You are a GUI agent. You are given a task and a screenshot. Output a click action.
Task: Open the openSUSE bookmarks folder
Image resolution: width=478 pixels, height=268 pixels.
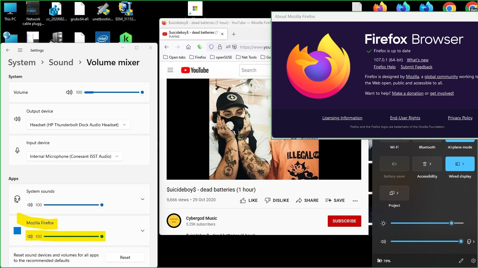click(x=221, y=57)
